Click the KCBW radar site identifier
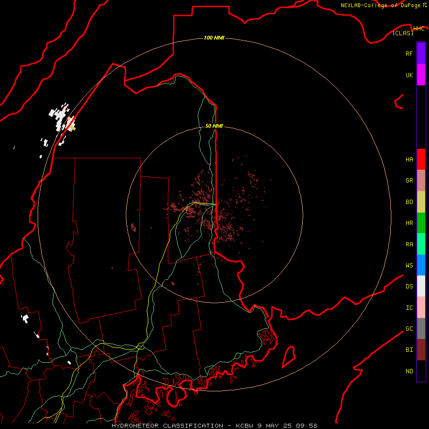The width and height of the screenshot is (429, 429). click(245, 426)
